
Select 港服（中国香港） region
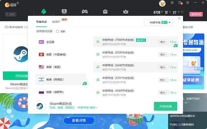(61, 55)
